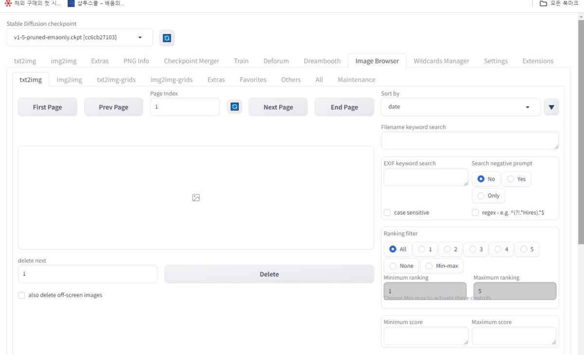Image resolution: width=584 pixels, height=355 pixels.
Task: Open the Sort by date dropdown
Action: click(x=461, y=107)
